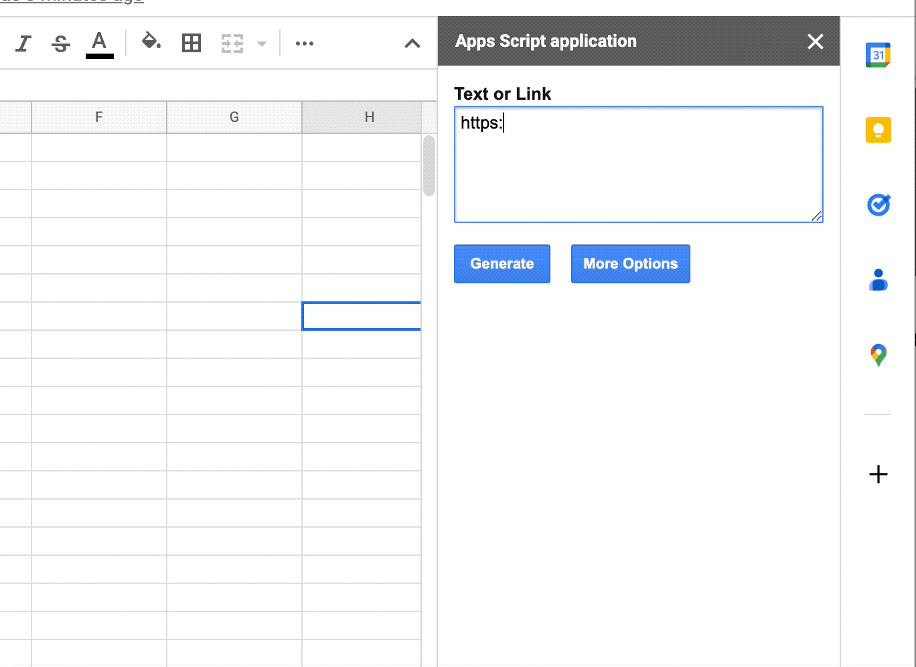Viewport: 916px width, 667px height.
Task: Open the text color picker
Action: click(98, 43)
